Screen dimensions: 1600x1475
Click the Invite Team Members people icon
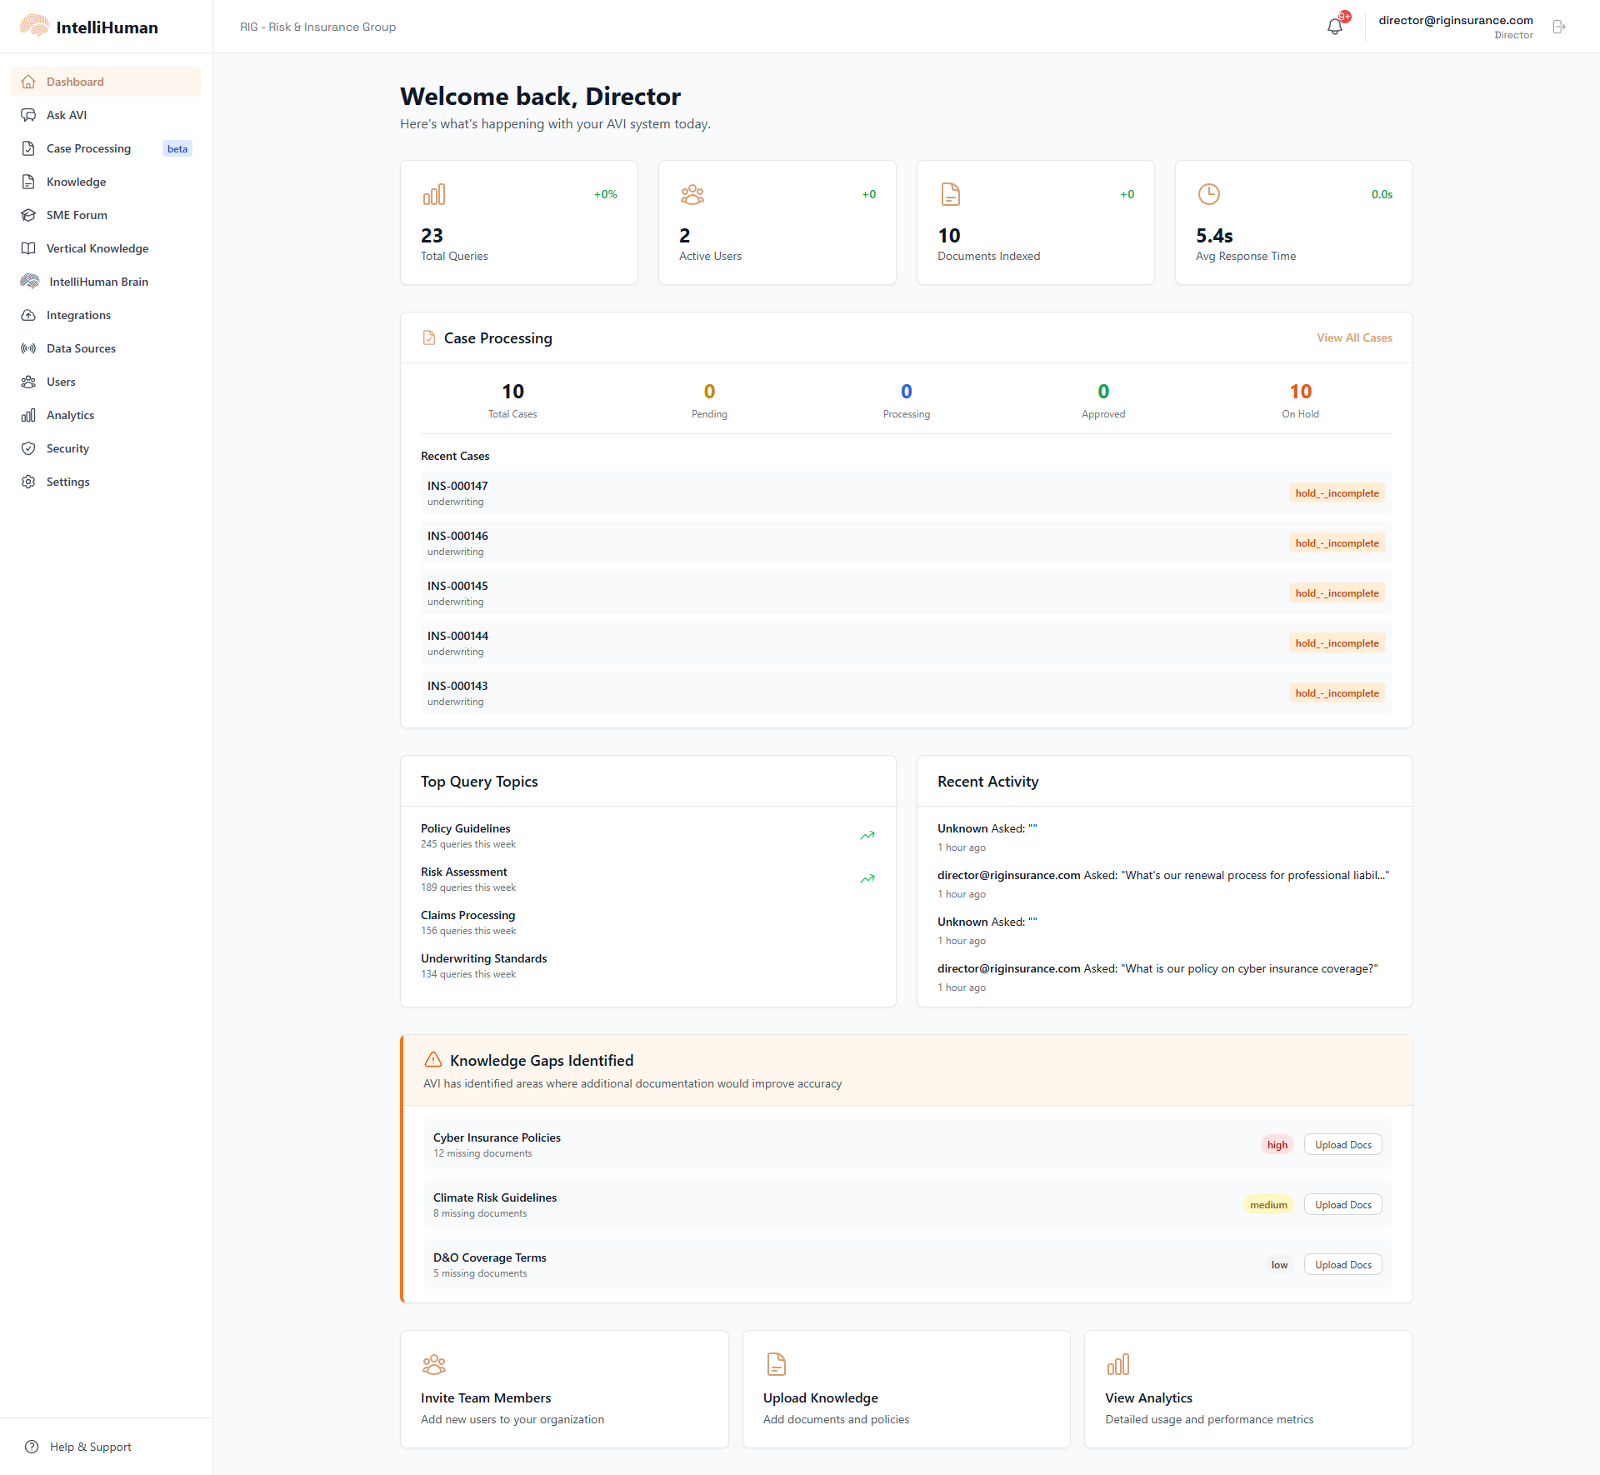(x=434, y=1364)
